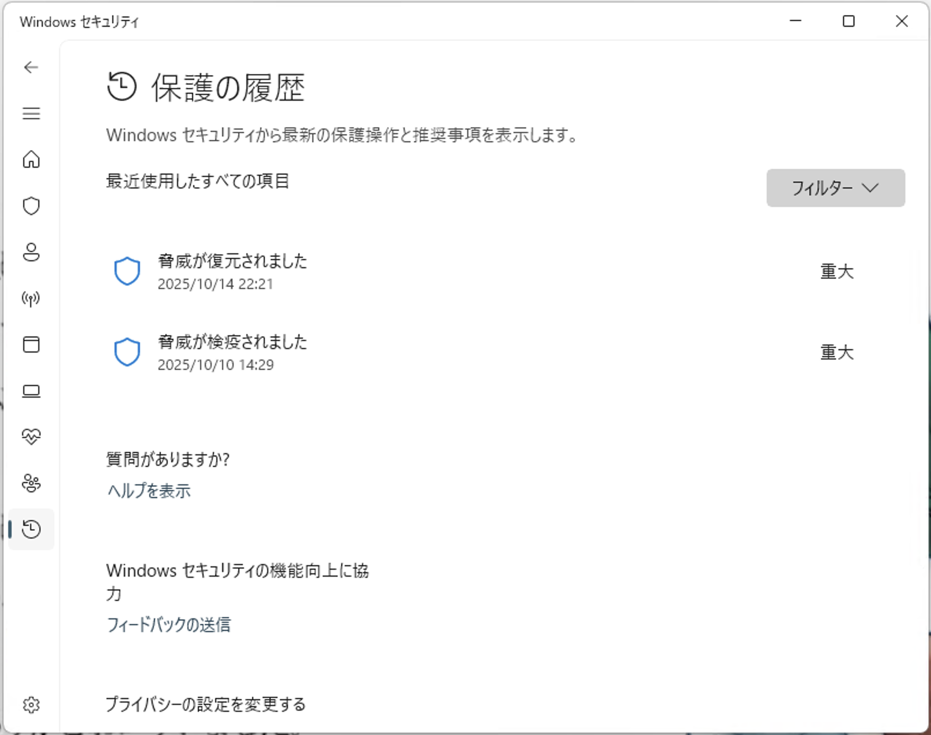Click the 重大 severity label of the quarantined threat
Screen dimensions: 931x735
tap(837, 353)
